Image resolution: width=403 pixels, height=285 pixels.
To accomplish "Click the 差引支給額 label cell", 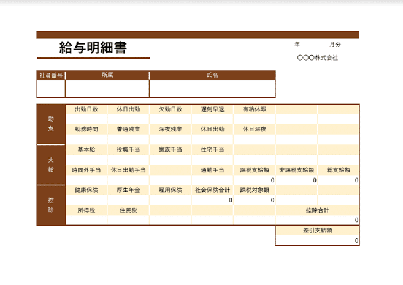I will tap(317, 231).
